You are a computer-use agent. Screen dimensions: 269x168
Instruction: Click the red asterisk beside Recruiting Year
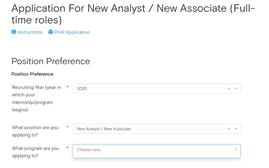[x=67, y=87]
